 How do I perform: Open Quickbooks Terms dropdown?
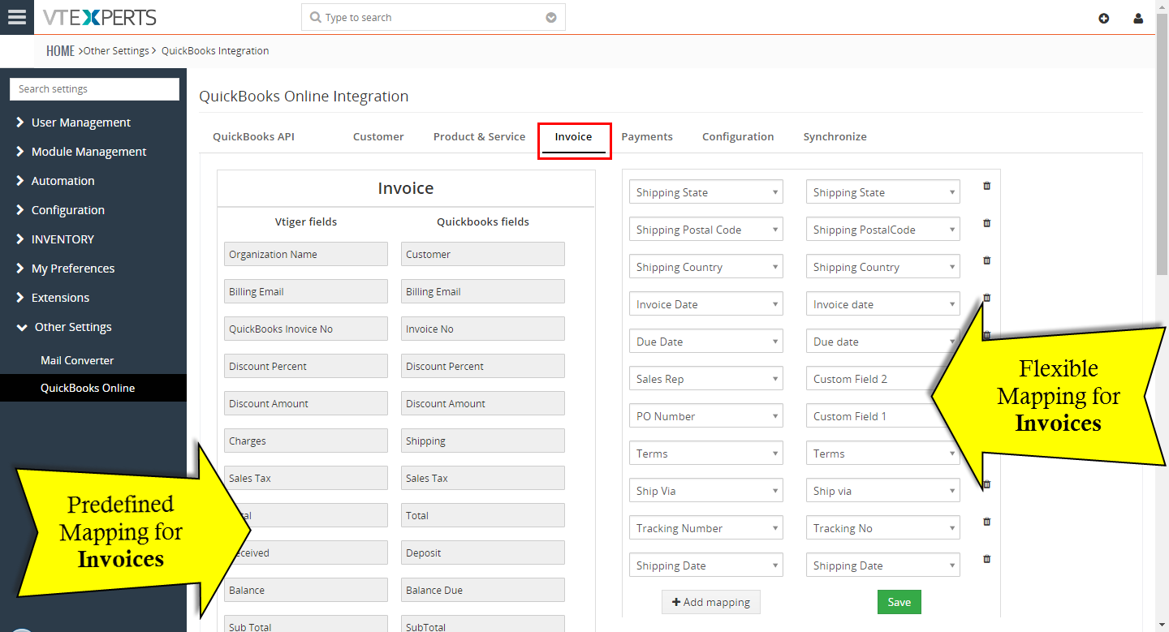click(x=883, y=454)
